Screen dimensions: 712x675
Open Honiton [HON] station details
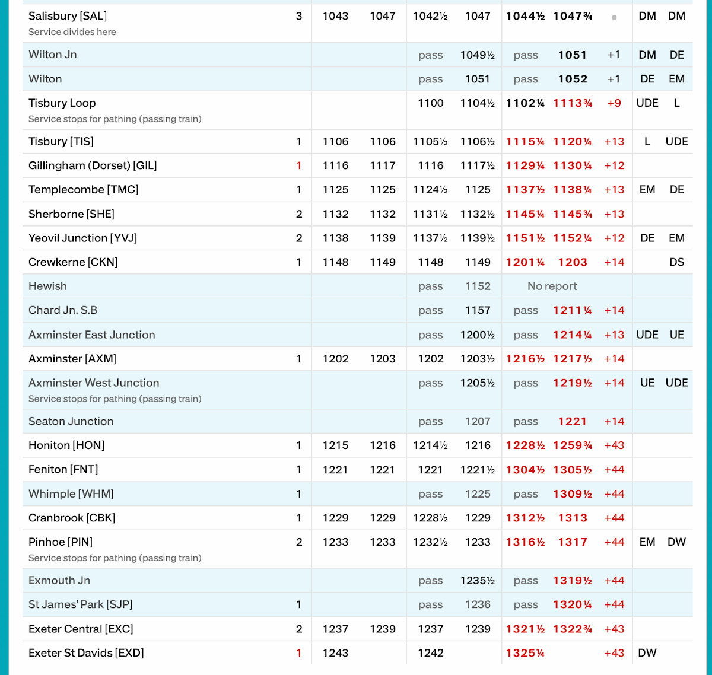(x=66, y=445)
